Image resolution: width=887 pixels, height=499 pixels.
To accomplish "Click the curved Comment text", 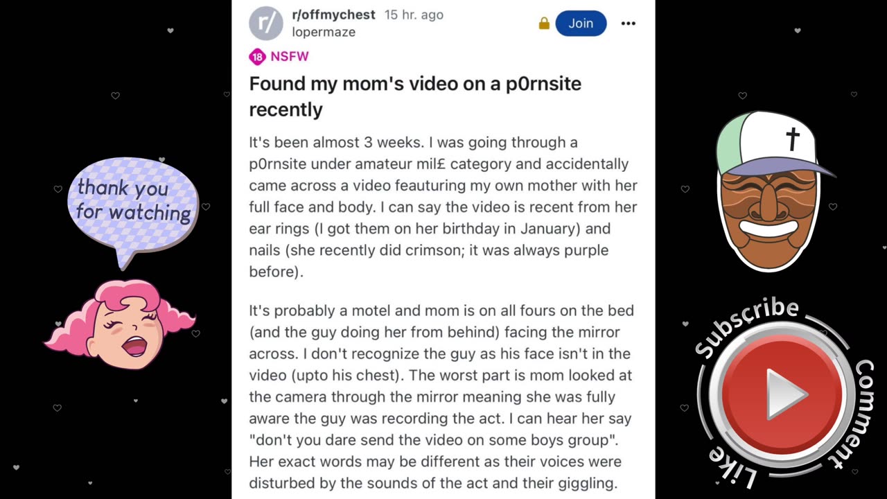I will point(859,413).
